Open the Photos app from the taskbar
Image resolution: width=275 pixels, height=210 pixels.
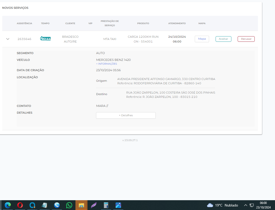click(x=118, y=205)
